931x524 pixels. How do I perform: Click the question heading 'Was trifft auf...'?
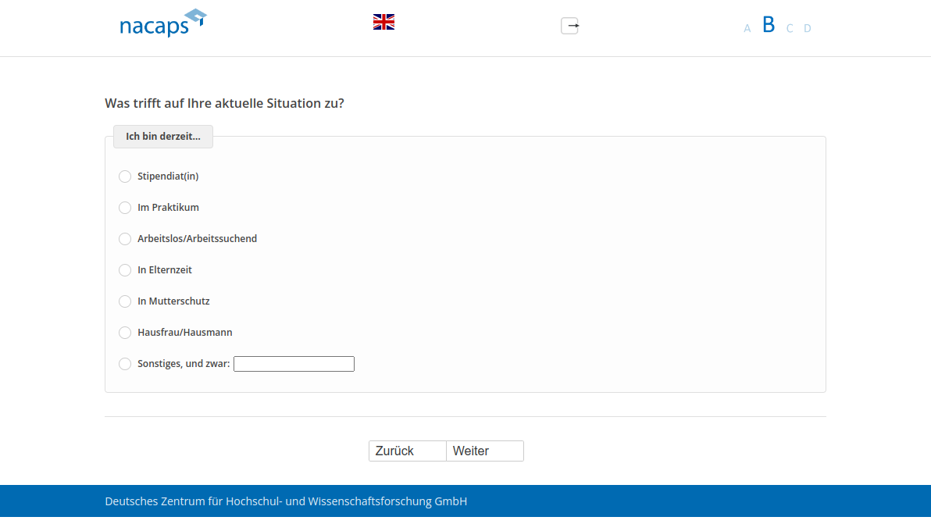pos(224,103)
